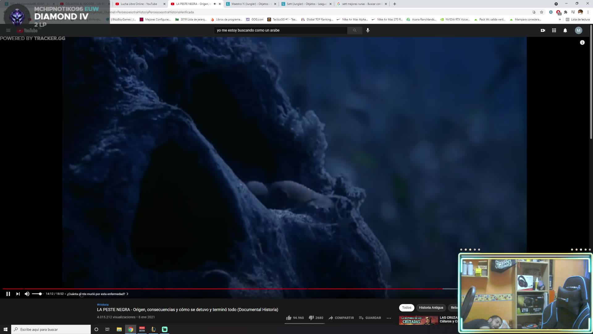Viewport: 593px width, 334px height.
Task: Open the Libros de programa bookmark
Action: tap(226, 19)
